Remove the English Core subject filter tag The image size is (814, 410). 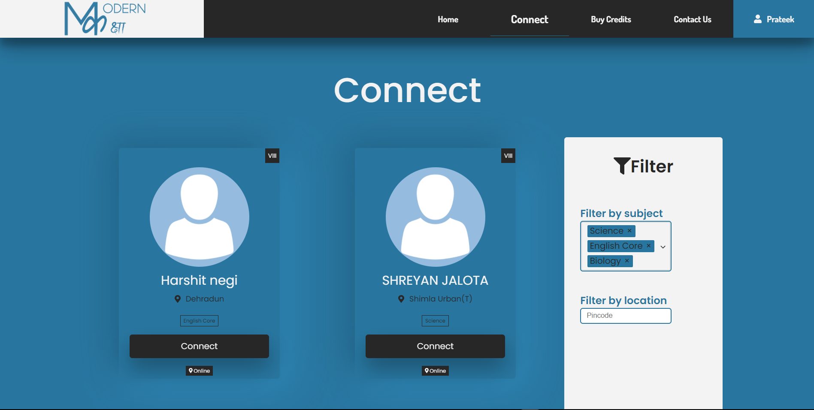pyautogui.click(x=648, y=246)
